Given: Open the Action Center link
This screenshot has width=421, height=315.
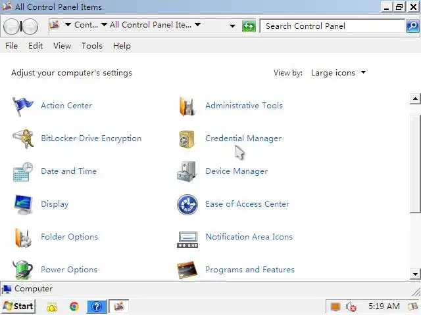Looking at the screenshot, I should pos(66,106).
